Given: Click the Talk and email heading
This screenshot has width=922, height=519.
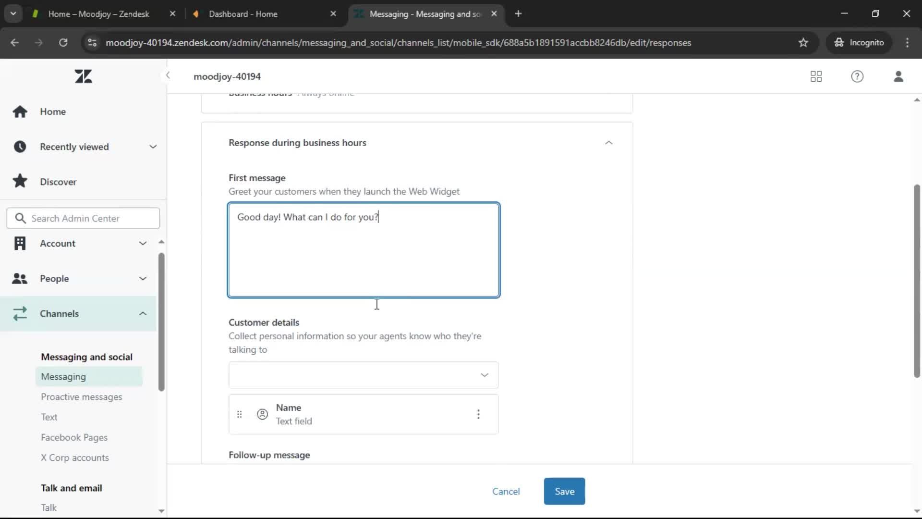Looking at the screenshot, I should [71, 488].
